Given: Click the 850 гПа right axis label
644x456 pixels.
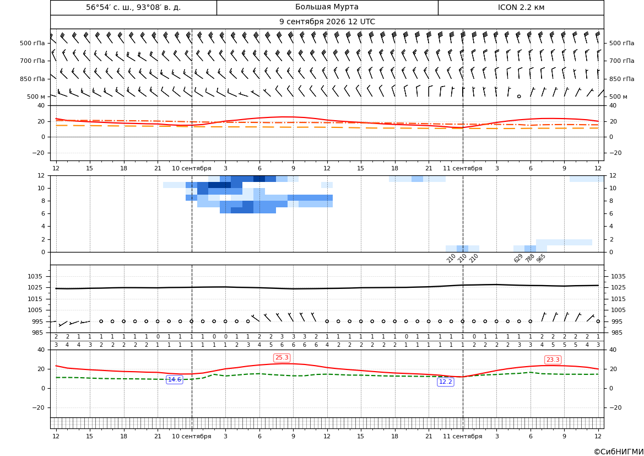Looking at the screenshot, I should [x=621, y=79].
